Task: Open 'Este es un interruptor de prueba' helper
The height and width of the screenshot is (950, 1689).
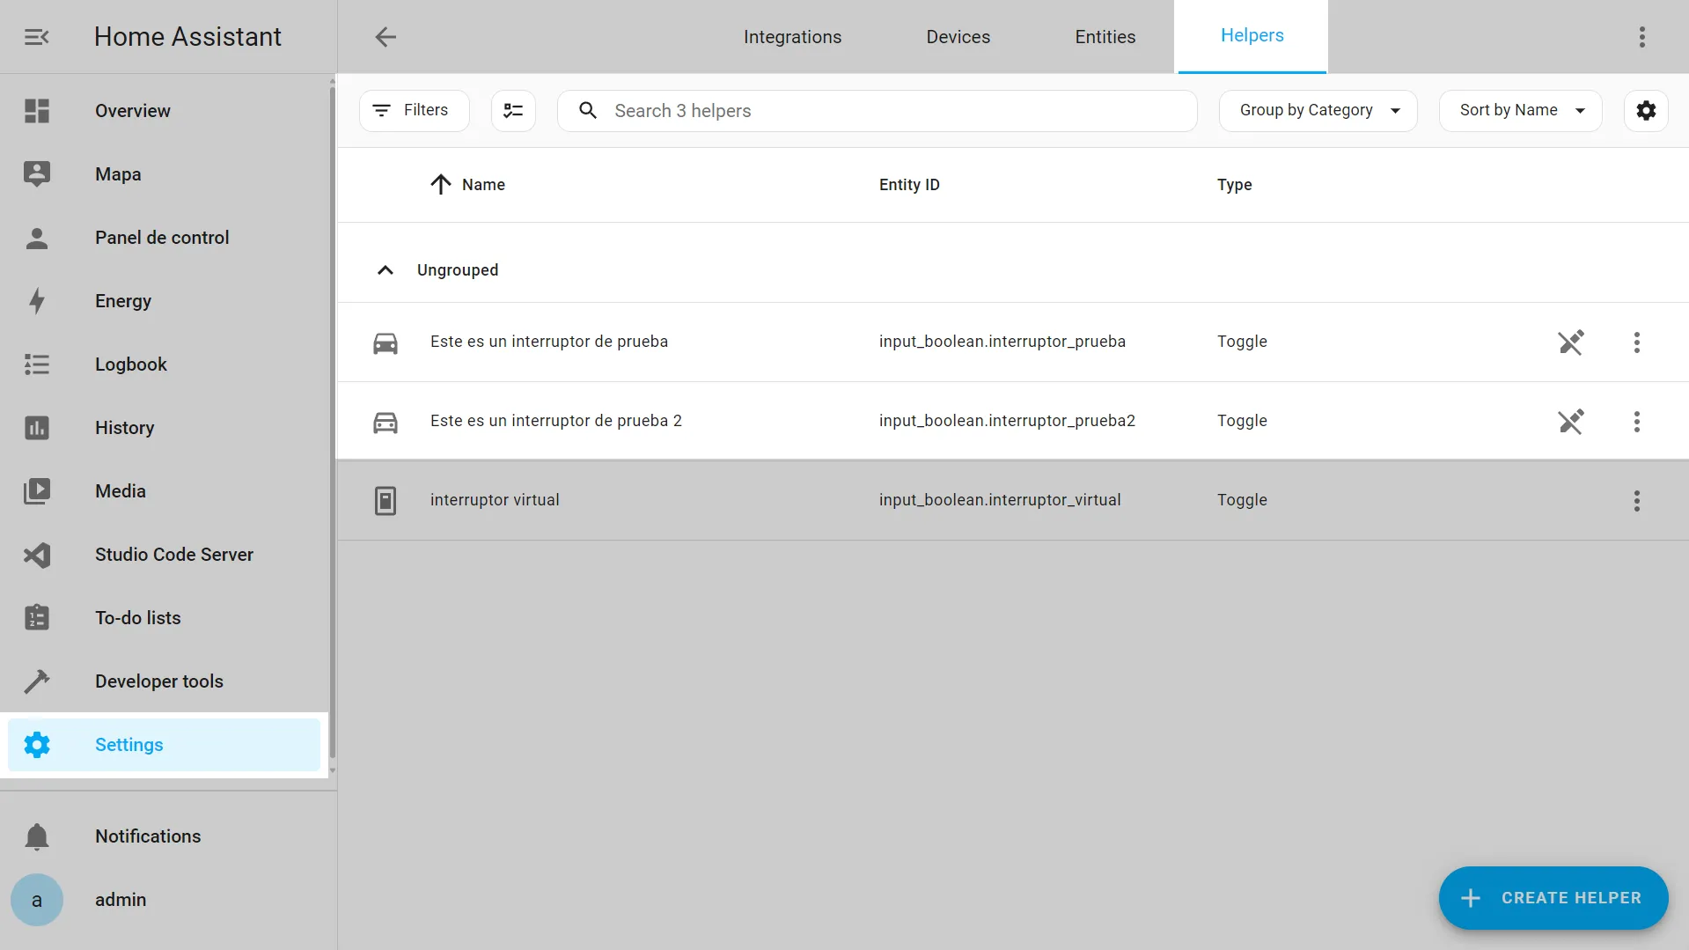Action: [549, 342]
